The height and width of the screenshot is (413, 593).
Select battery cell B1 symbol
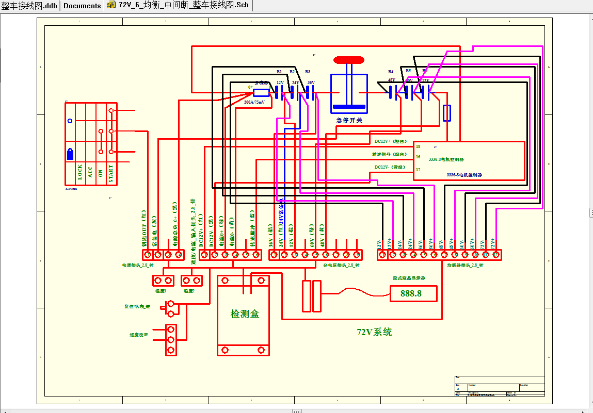(x=279, y=92)
